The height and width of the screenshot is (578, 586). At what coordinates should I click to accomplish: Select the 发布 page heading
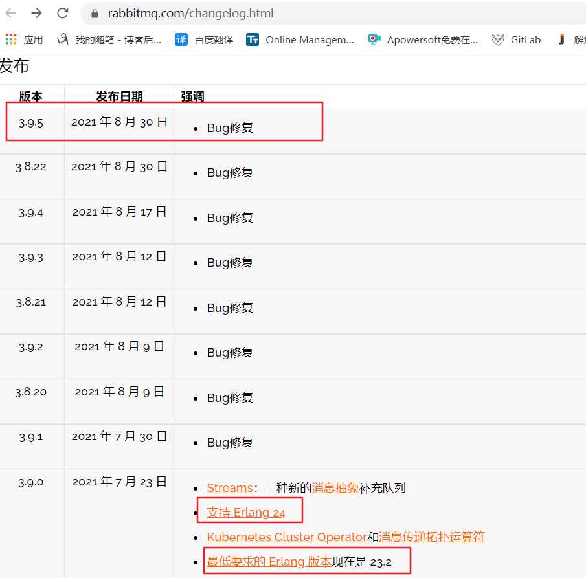tap(14, 66)
